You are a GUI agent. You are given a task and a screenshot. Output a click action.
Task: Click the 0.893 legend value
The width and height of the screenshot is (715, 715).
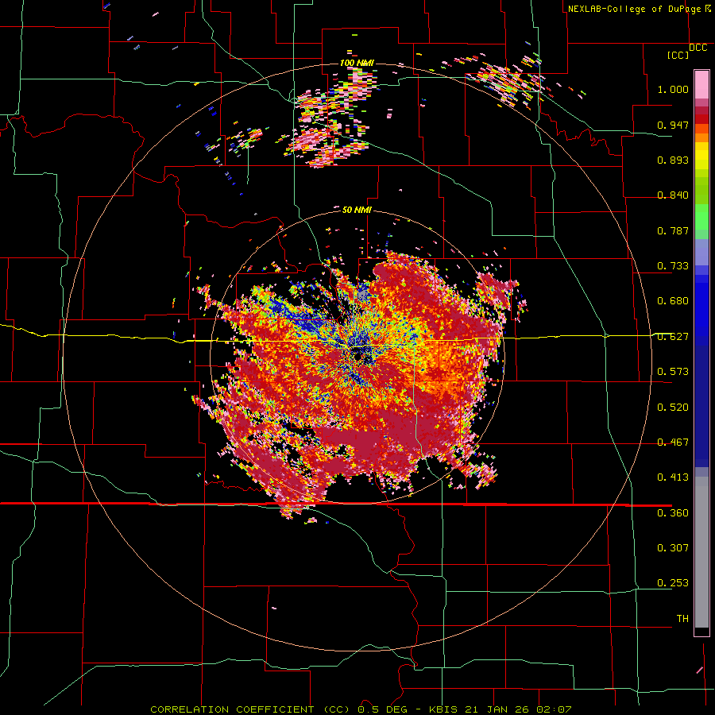click(x=673, y=160)
